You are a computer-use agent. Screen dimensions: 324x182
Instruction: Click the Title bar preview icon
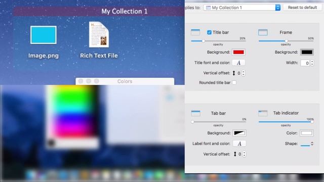[195, 32]
